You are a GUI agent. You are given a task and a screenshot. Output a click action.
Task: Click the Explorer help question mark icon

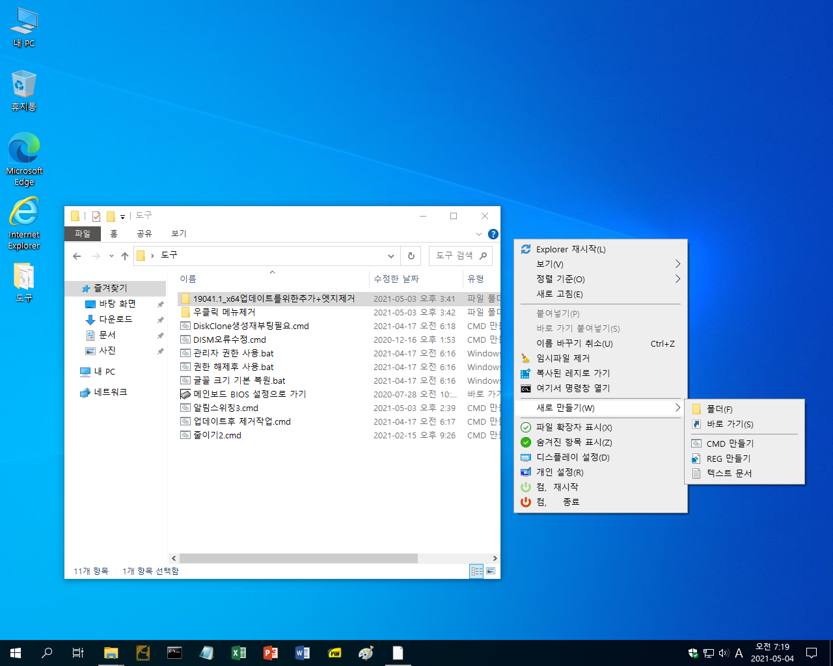[493, 234]
